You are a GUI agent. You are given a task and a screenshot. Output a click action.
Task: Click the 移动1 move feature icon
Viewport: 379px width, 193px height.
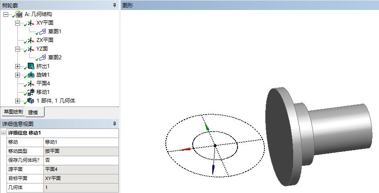click(30, 92)
